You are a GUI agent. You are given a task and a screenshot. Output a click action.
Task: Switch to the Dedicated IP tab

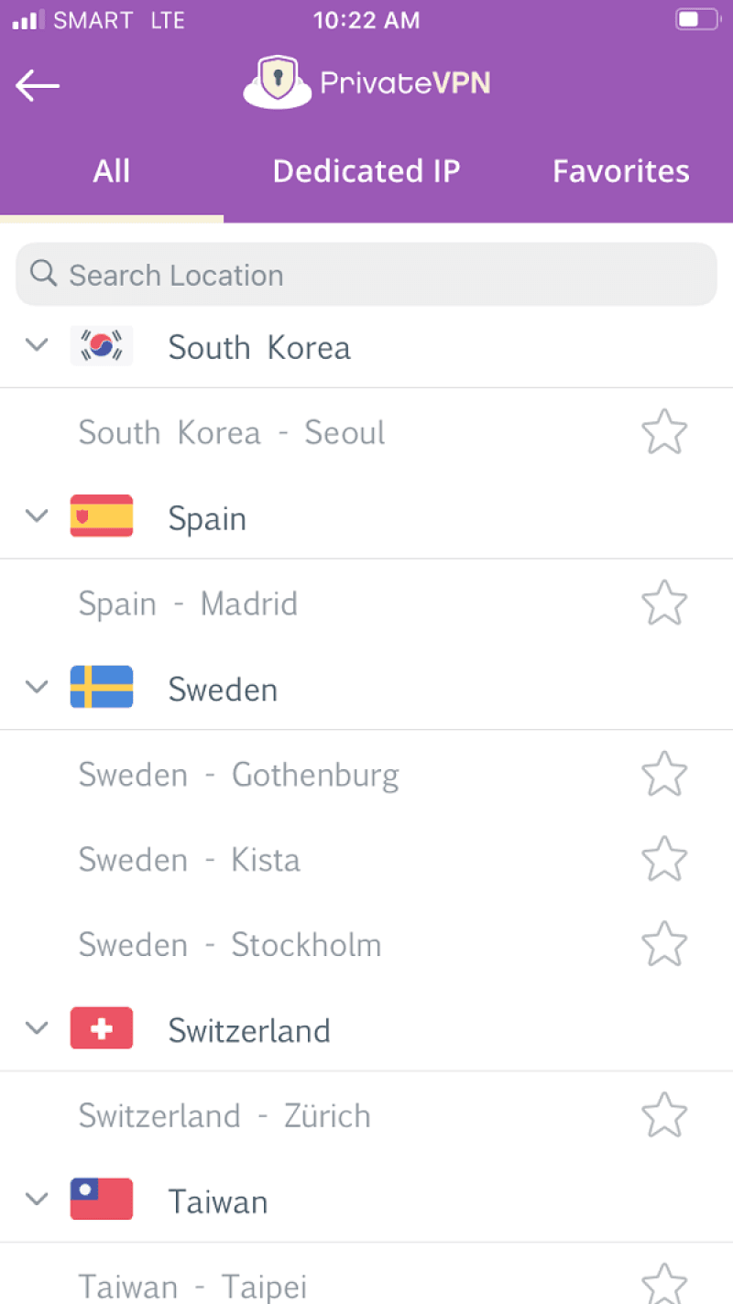366,171
